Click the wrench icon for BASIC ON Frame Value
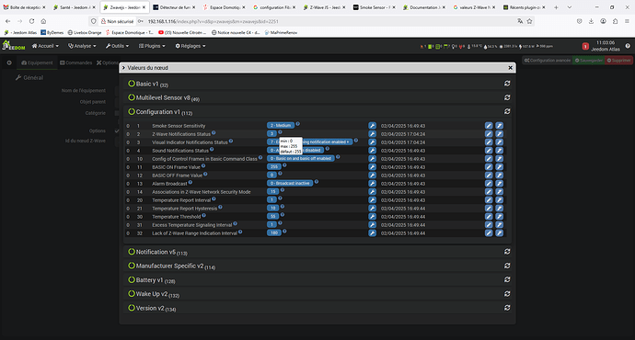The image size is (635, 340). [x=372, y=167]
